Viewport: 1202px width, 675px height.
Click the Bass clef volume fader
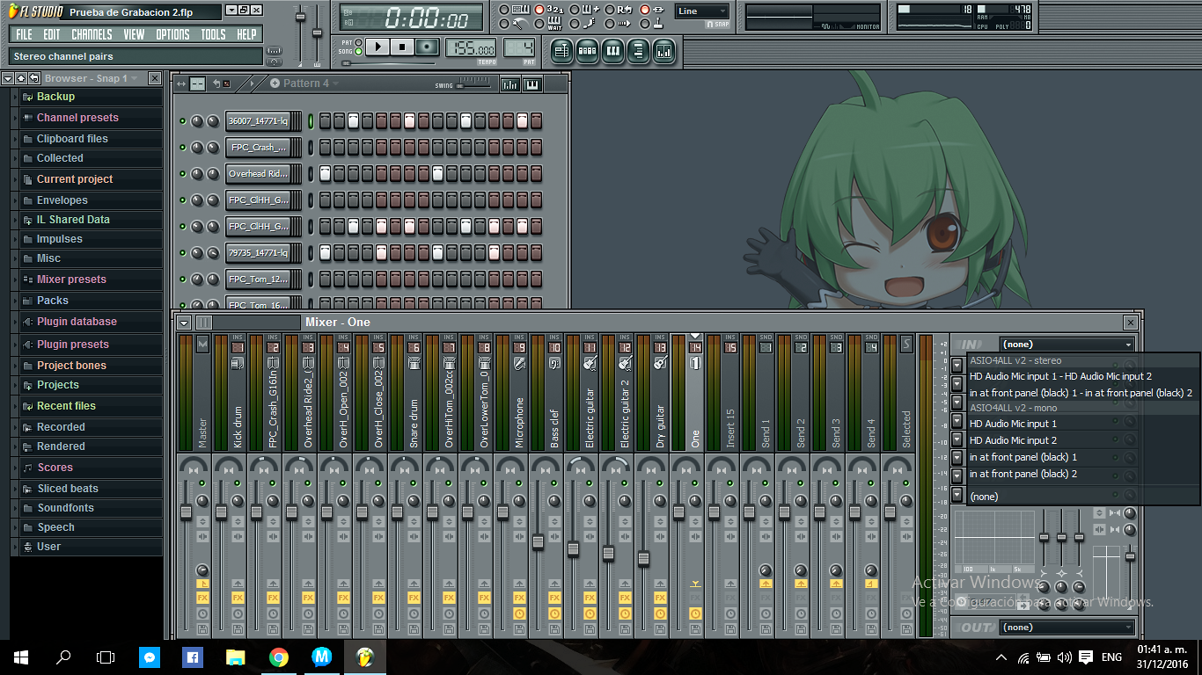click(x=538, y=541)
